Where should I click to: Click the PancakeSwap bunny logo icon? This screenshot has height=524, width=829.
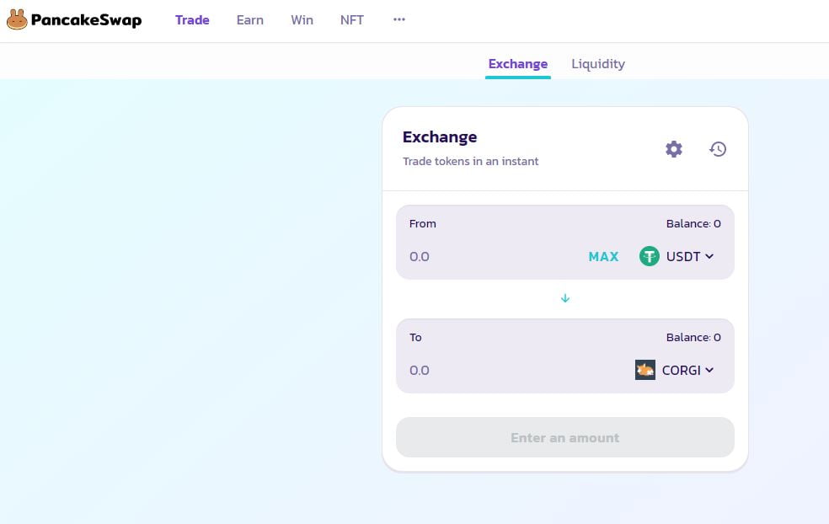pos(17,19)
